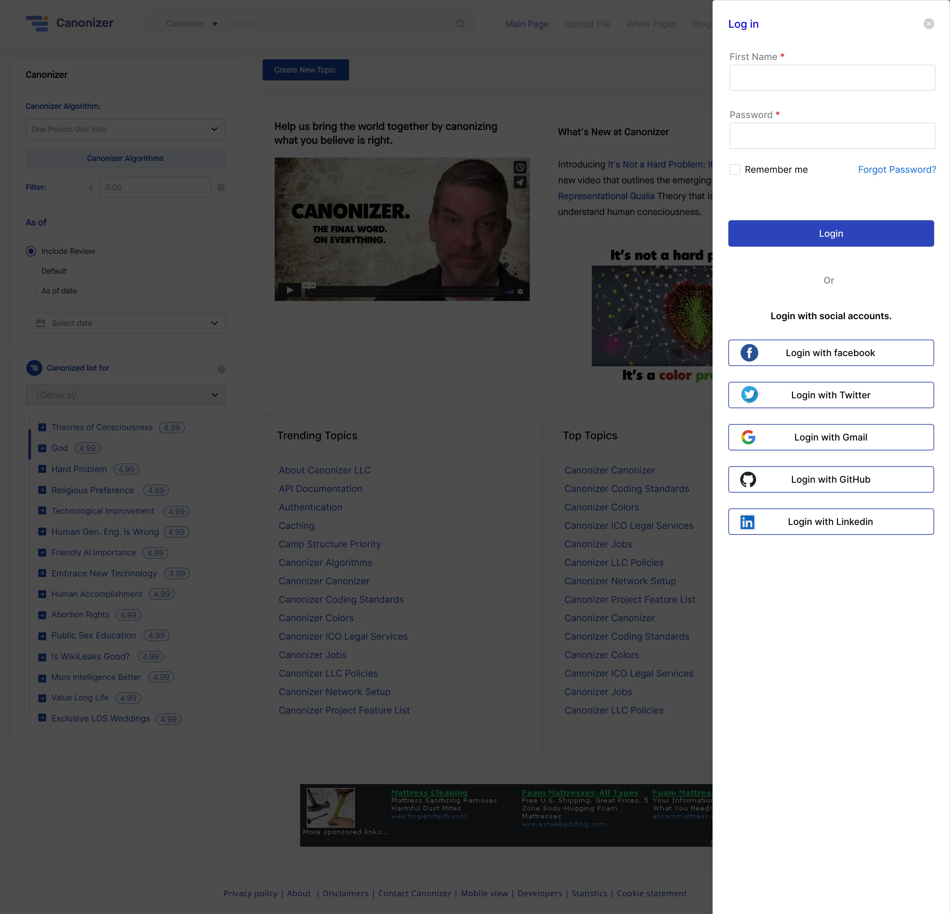The height and width of the screenshot is (914, 950).
Task: Click the Canonizer Algorithms button
Action: 126,158
